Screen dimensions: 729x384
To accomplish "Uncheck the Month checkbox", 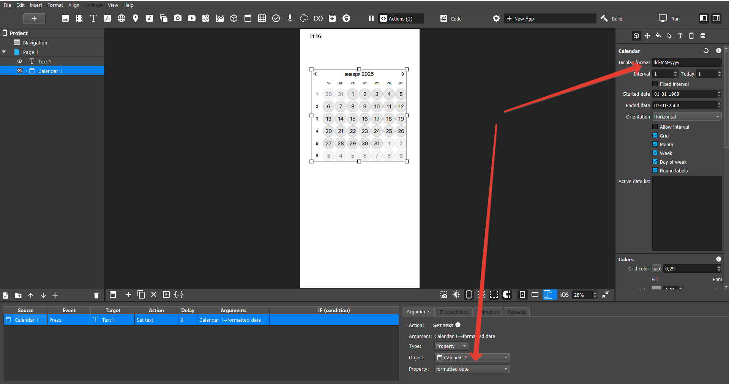I will [x=655, y=144].
